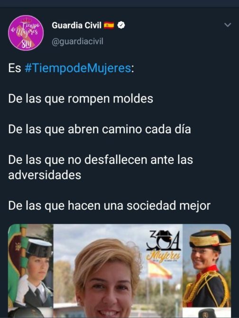Open the #TiempodeMujeres hashtag
The width and height of the screenshot is (239, 318).
(78, 68)
